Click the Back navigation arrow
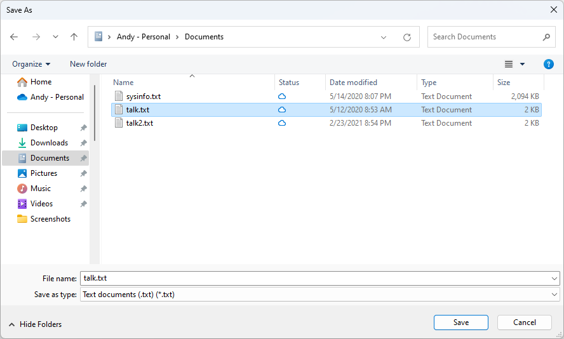This screenshot has height=339, width=564. [x=14, y=37]
